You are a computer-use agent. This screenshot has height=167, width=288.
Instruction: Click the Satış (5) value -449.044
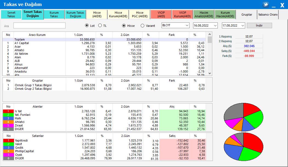249,51
